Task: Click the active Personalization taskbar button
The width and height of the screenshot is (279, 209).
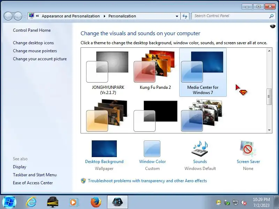Action: pos(118,202)
